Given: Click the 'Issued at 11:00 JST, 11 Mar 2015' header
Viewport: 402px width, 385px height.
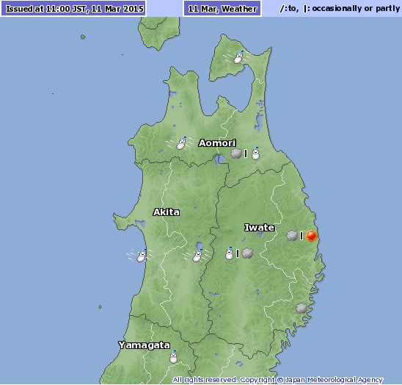Looking at the screenshot, I should coord(74,9).
